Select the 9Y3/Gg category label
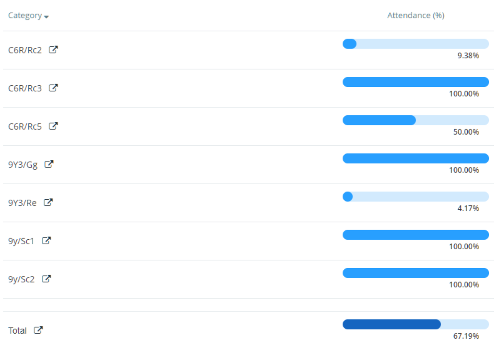501x355 pixels. click(23, 165)
